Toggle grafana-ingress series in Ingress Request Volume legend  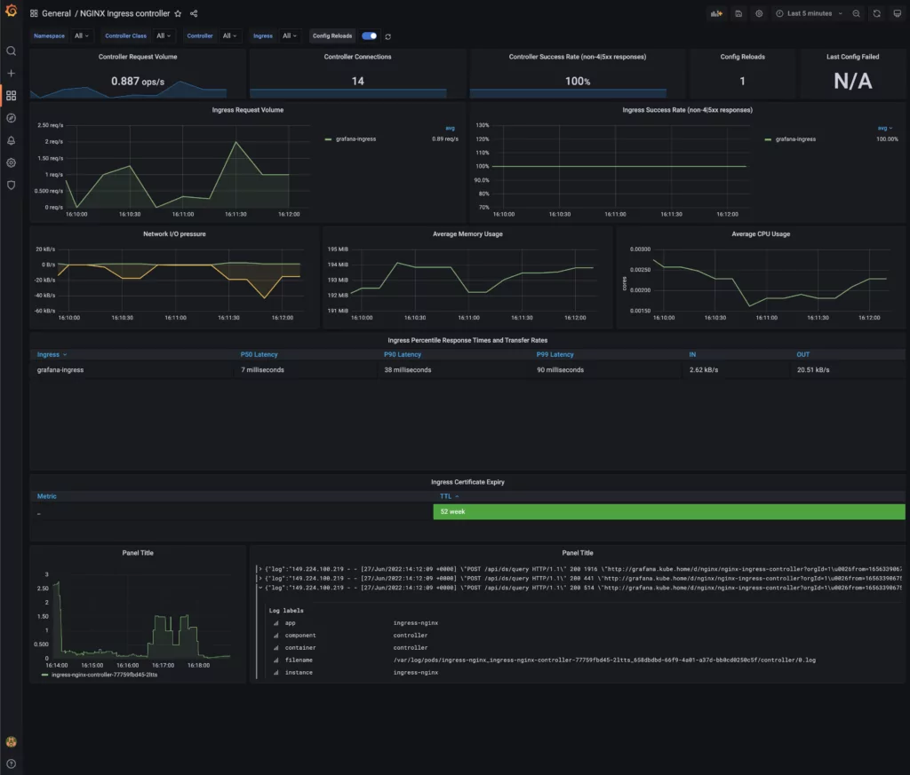coord(355,139)
